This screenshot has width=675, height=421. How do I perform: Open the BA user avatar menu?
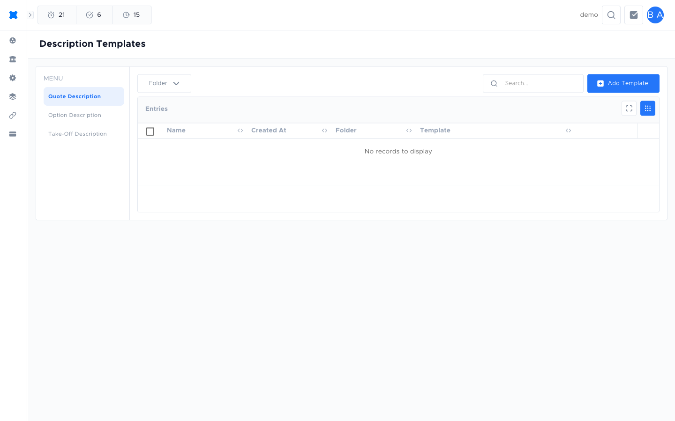tap(655, 15)
